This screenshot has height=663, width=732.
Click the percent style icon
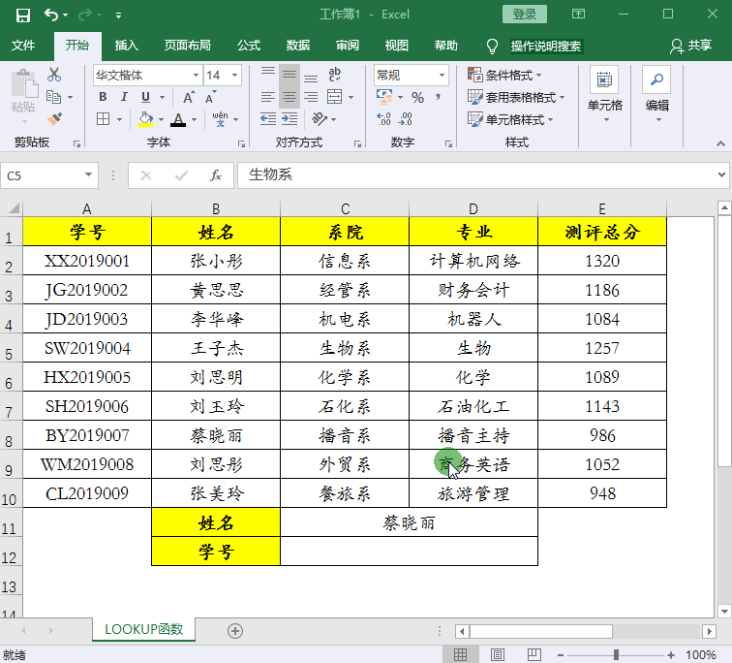[x=418, y=97]
